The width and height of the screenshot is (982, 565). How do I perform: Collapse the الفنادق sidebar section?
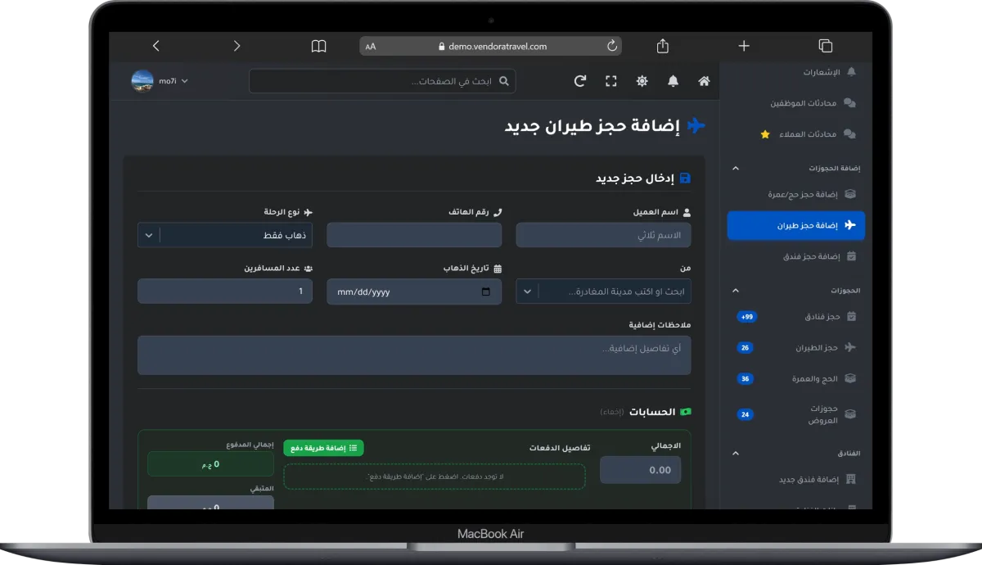pos(735,453)
